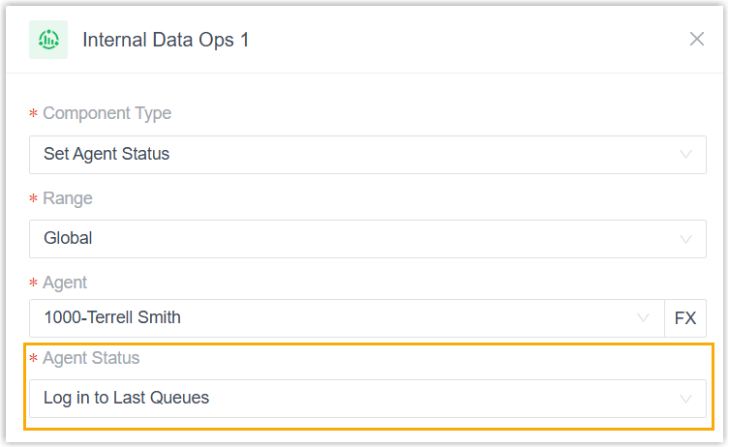The width and height of the screenshot is (729, 448).
Task: Click the red asterisk next to Component Type
Action: pyautogui.click(x=34, y=114)
